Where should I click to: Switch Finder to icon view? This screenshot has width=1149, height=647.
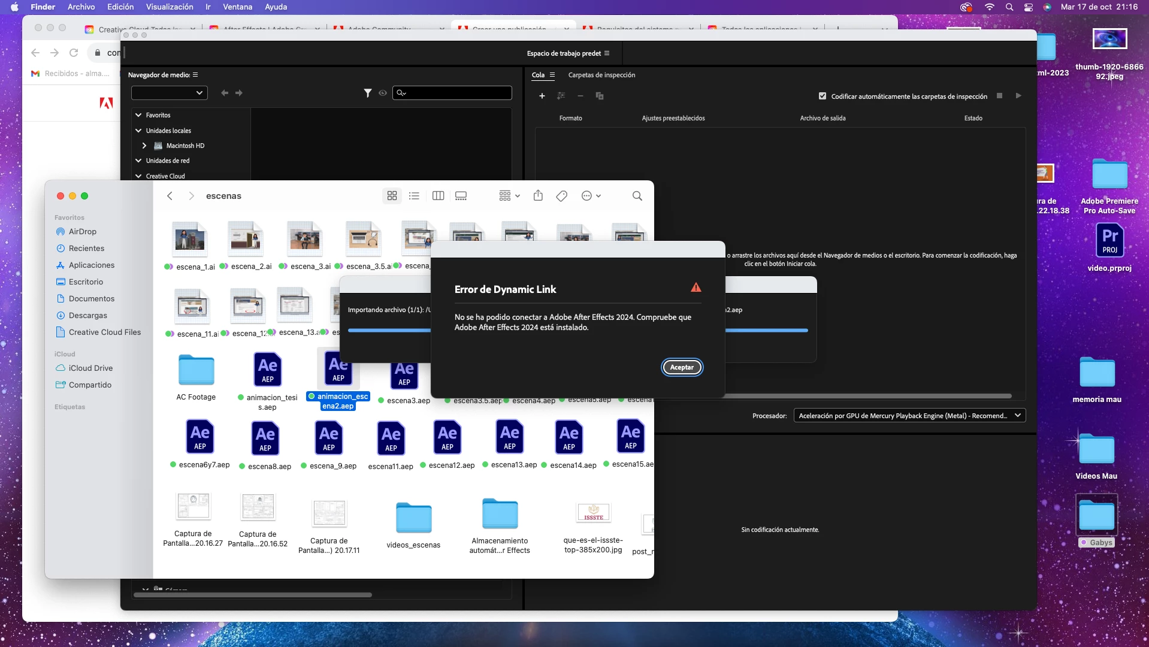(392, 196)
